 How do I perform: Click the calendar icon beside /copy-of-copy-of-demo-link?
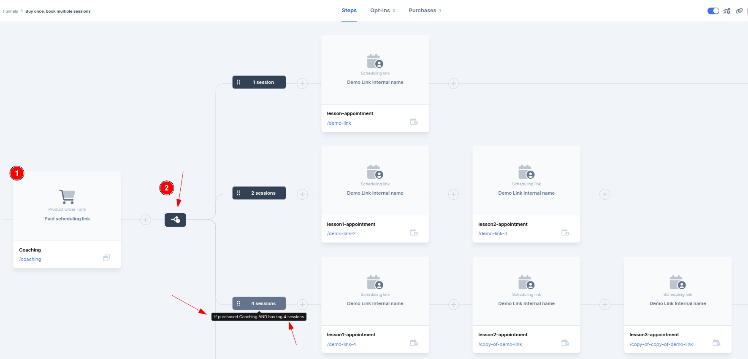coord(716,343)
